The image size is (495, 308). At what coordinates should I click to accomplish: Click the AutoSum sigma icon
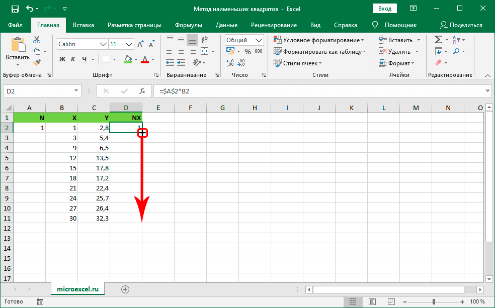[438, 40]
